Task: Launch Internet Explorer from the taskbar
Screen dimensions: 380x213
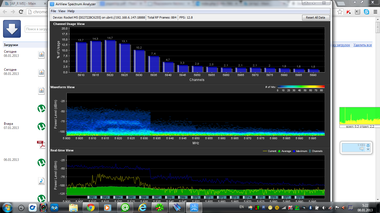Action: pyautogui.click(x=142, y=207)
